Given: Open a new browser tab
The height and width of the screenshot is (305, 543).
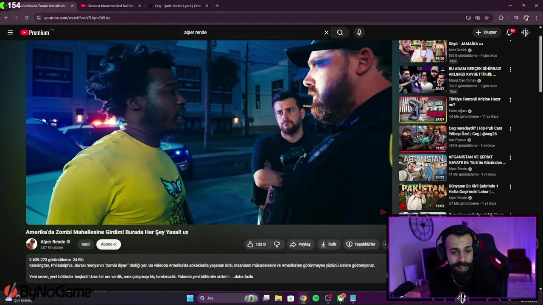Looking at the screenshot, I should tap(217, 6).
